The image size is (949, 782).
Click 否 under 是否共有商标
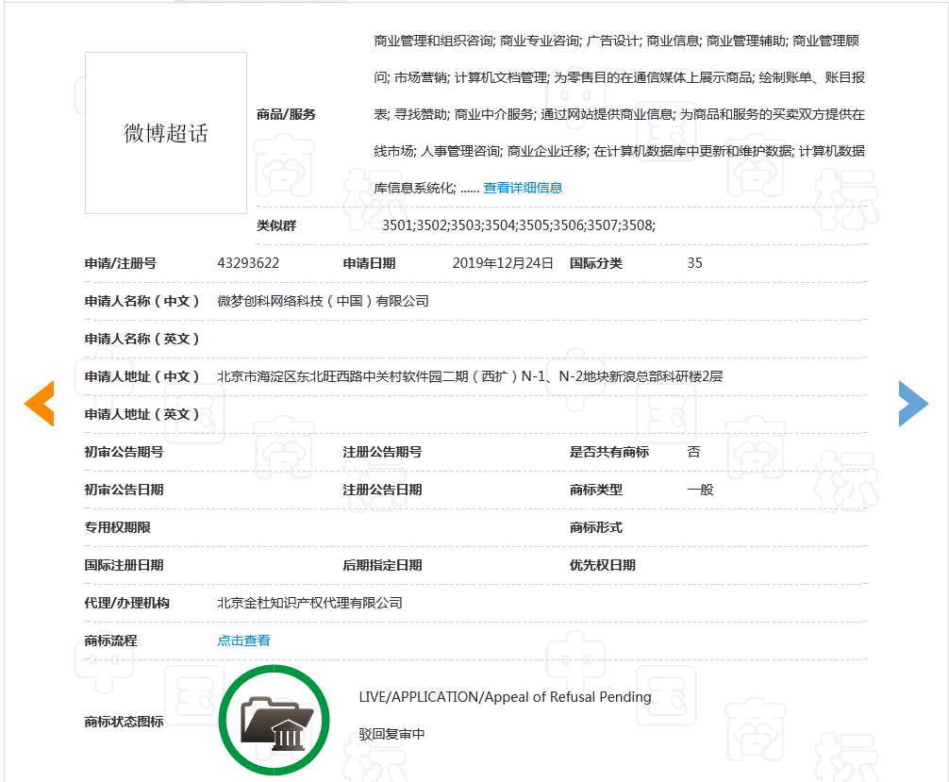click(693, 452)
